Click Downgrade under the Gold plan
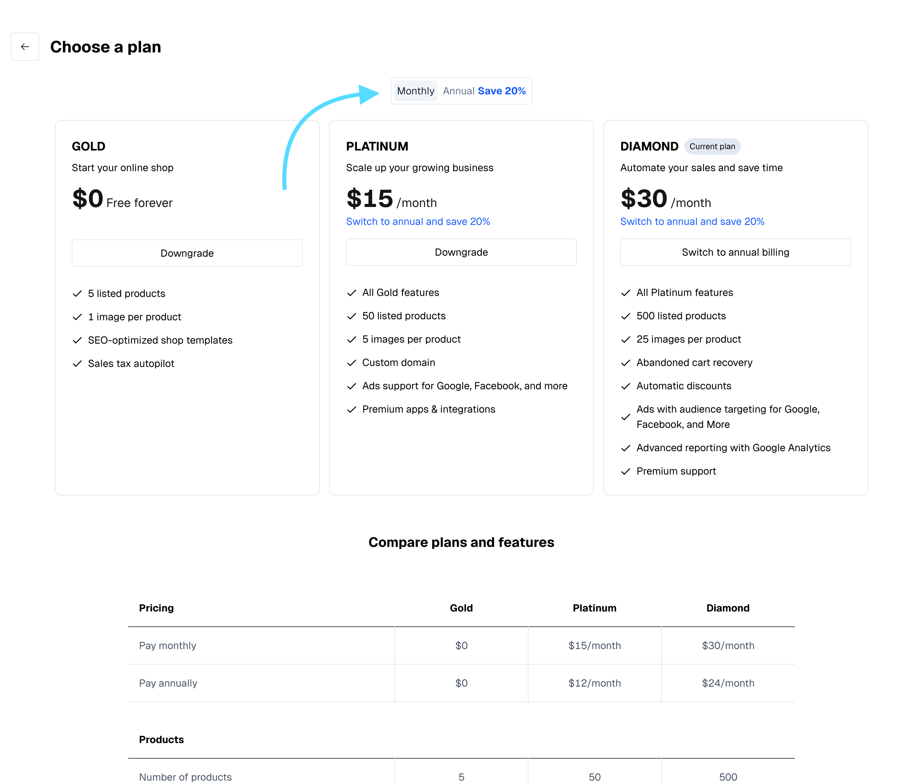Image resolution: width=923 pixels, height=784 pixels. point(187,253)
